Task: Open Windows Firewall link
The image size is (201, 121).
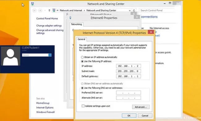Action: click(45, 112)
